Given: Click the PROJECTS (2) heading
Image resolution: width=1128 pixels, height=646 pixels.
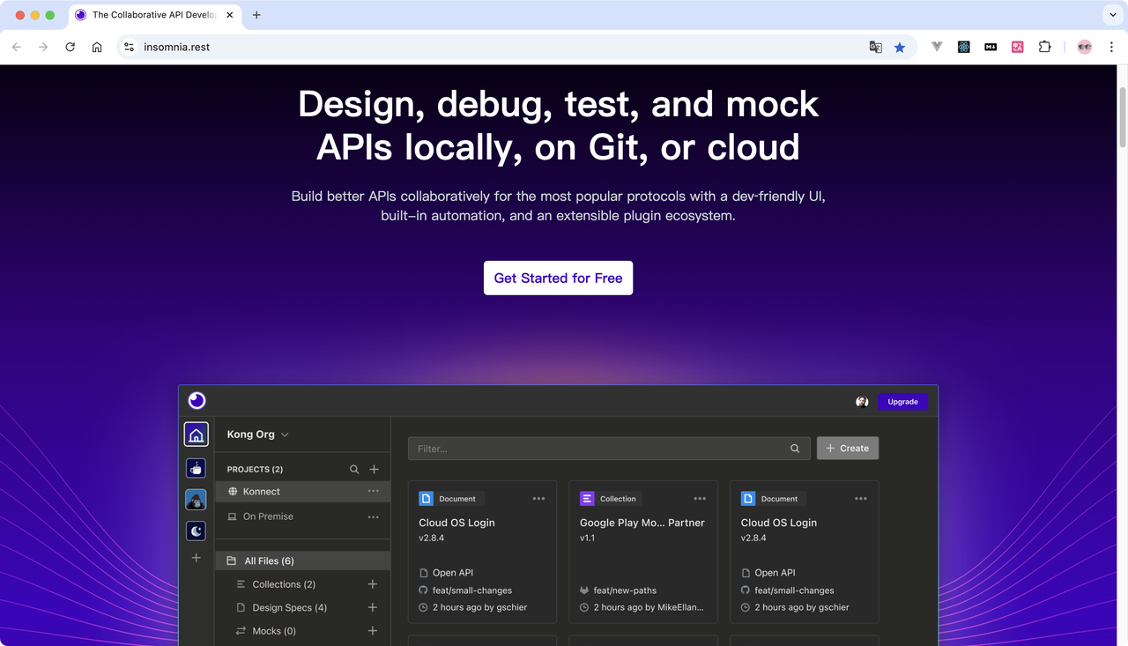Looking at the screenshot, I should [x=255, y=470].
